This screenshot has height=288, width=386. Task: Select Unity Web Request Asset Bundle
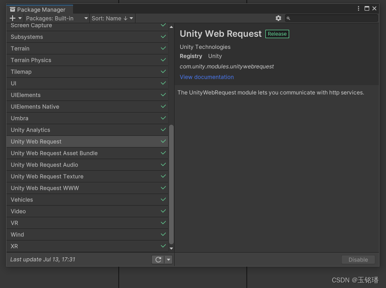(x=88, y=153)
